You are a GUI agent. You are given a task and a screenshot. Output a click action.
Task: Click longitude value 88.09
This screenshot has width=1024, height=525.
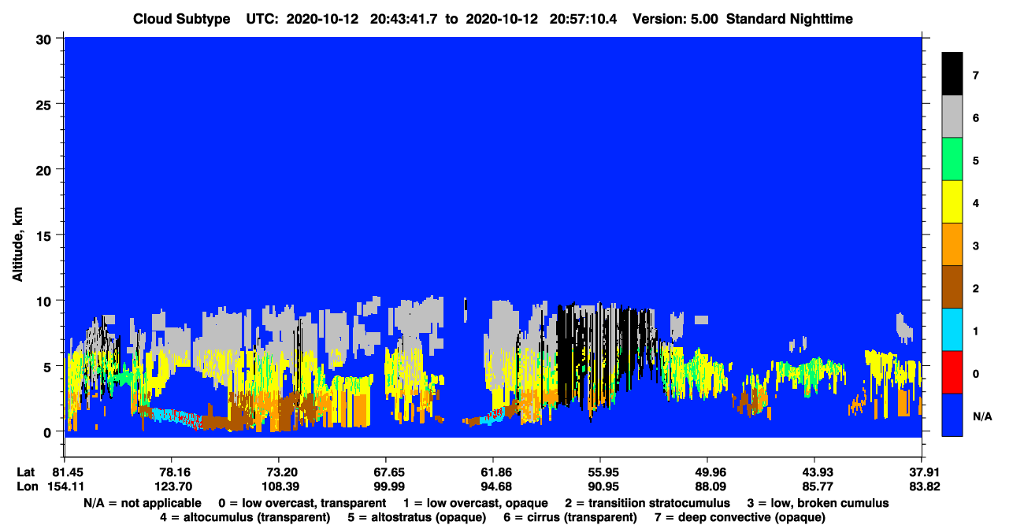pyautogui.click(x=707, y=486)
